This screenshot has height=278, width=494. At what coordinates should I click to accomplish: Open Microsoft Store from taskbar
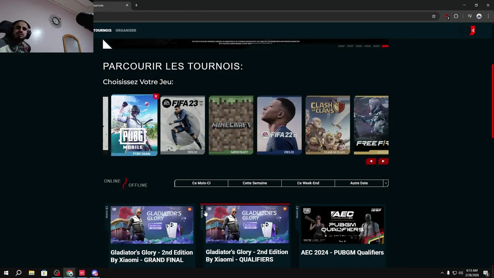[44, 273]
